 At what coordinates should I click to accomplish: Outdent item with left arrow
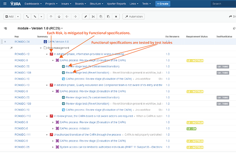(67, 16)
